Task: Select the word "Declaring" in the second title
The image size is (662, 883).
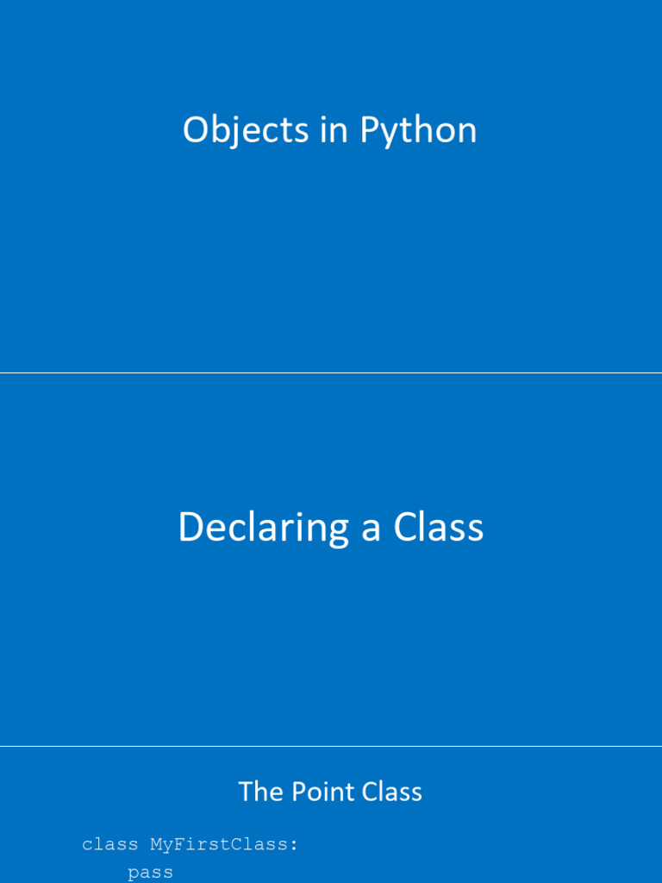Action: click(264, 529)
